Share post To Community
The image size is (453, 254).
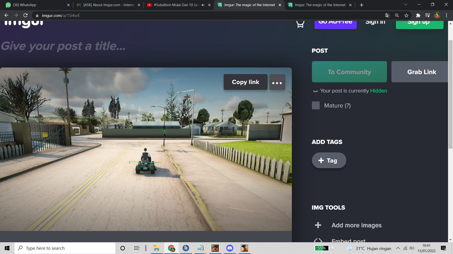tap(349, 72)
